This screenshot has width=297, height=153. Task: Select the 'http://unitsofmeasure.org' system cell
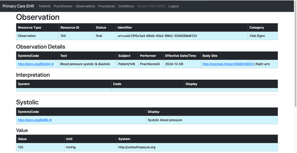tap(197, 147)
